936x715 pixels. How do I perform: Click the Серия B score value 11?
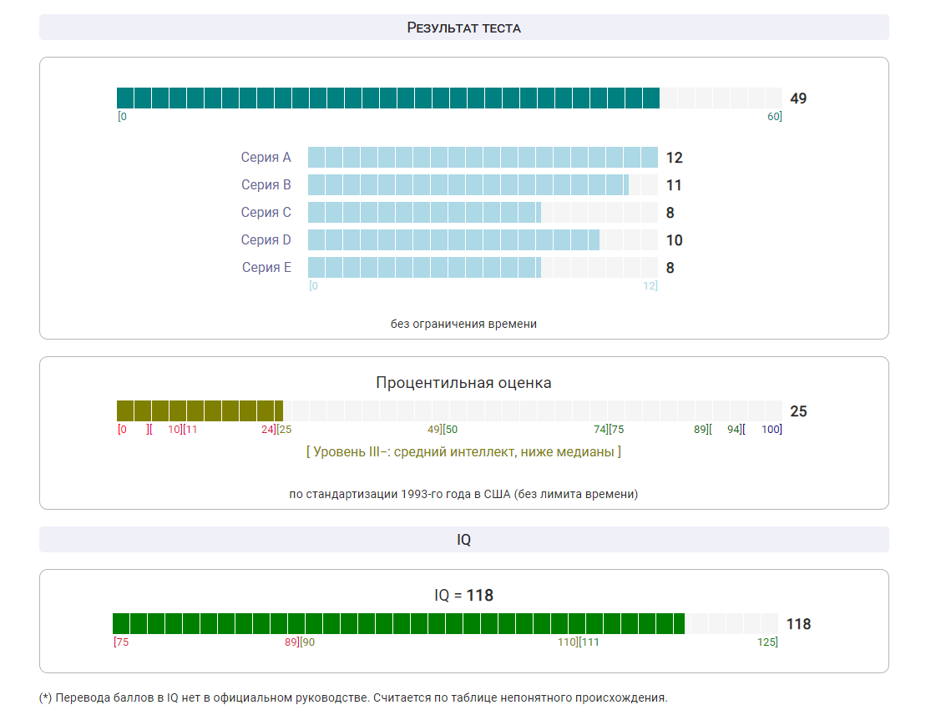(x=674, y=185)
